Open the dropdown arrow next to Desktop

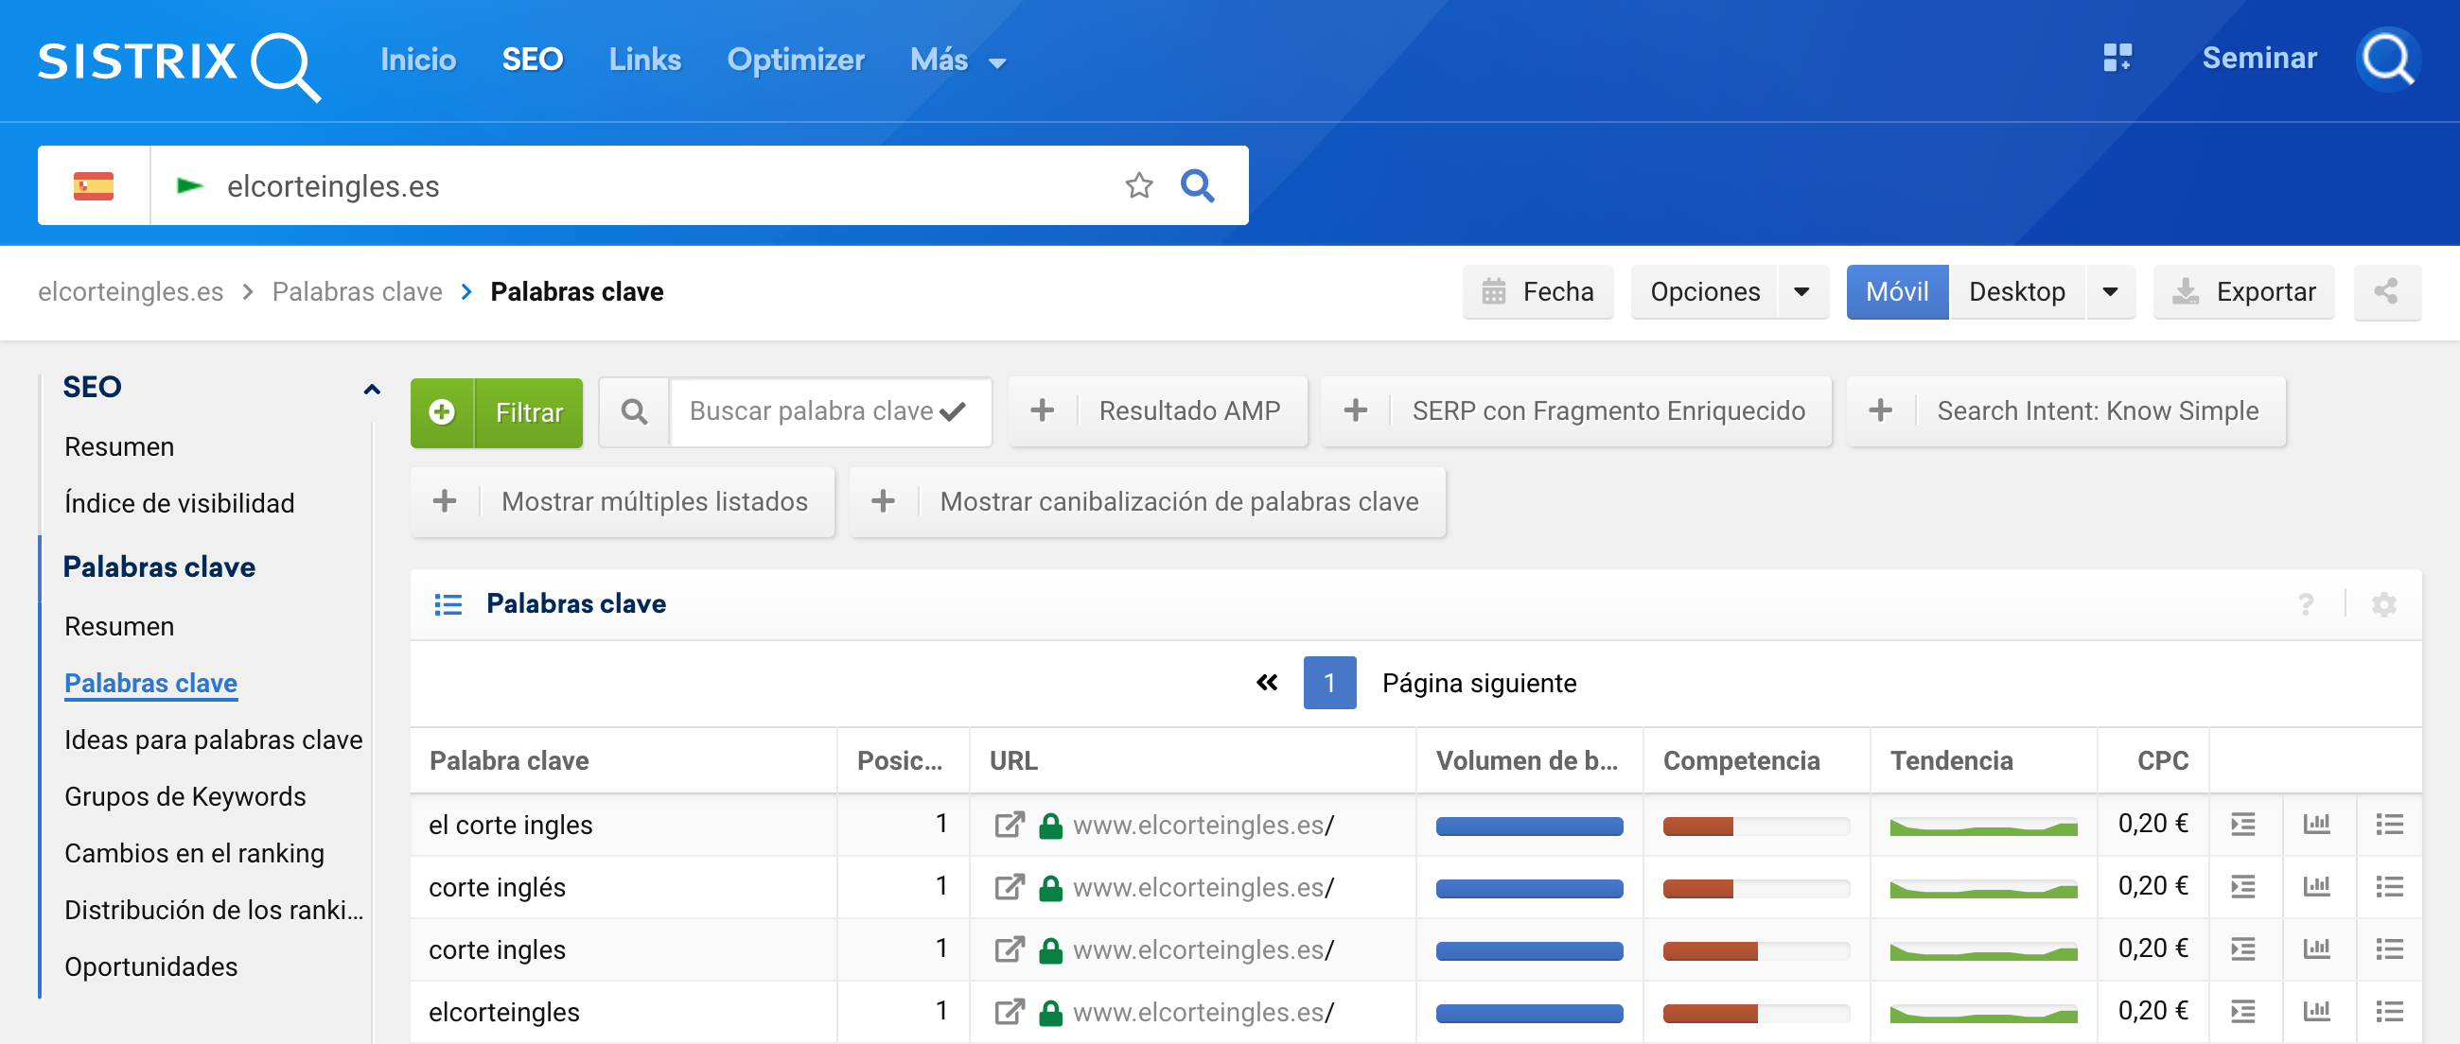point(2111,292)
